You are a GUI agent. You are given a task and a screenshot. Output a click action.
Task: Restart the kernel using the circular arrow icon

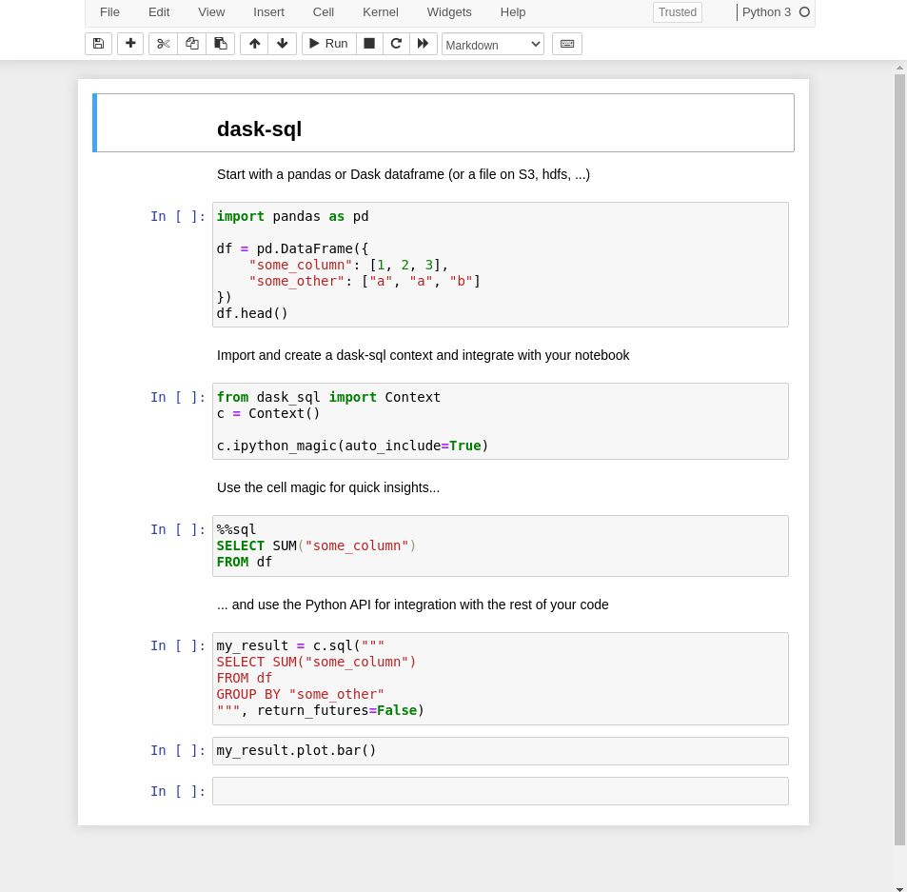coord(396,44)
